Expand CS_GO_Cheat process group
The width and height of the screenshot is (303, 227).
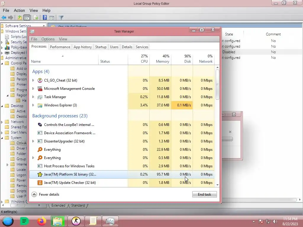33,80
